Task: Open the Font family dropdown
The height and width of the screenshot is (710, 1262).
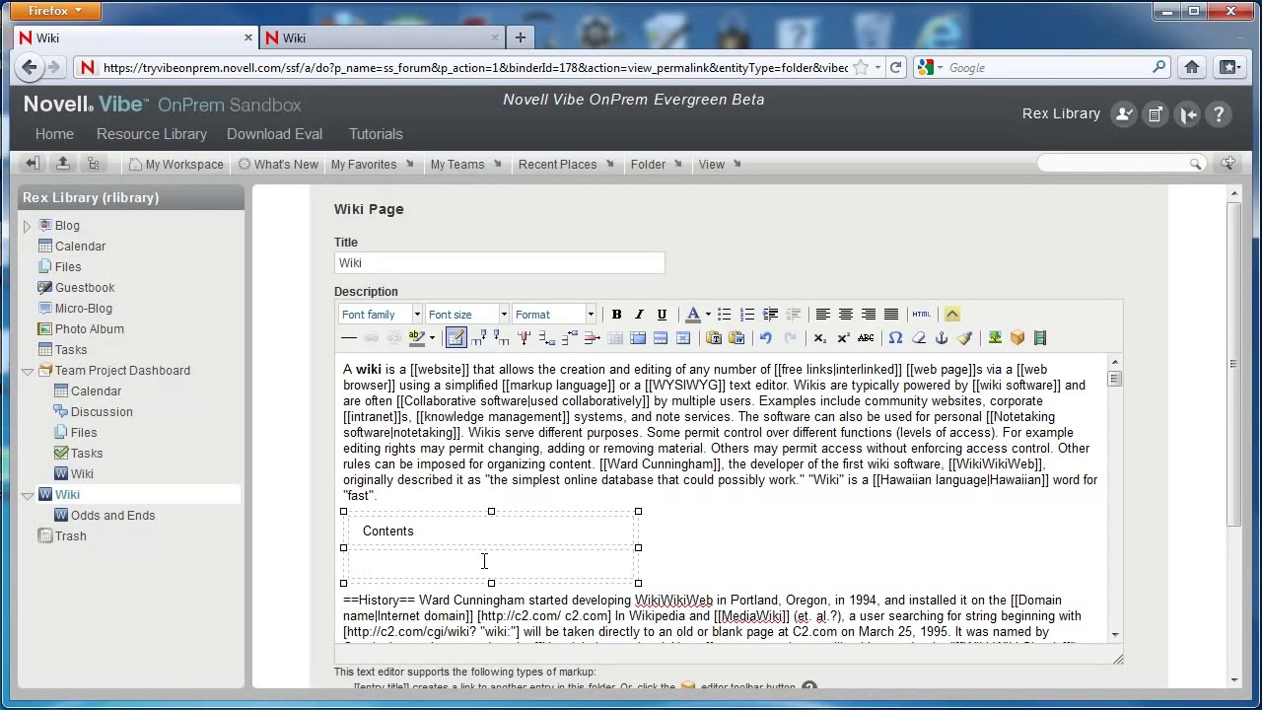Action: point(381,315)
